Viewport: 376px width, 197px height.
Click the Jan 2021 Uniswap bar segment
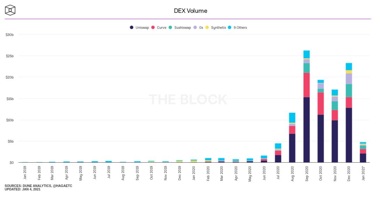click(x=363, y=158)
